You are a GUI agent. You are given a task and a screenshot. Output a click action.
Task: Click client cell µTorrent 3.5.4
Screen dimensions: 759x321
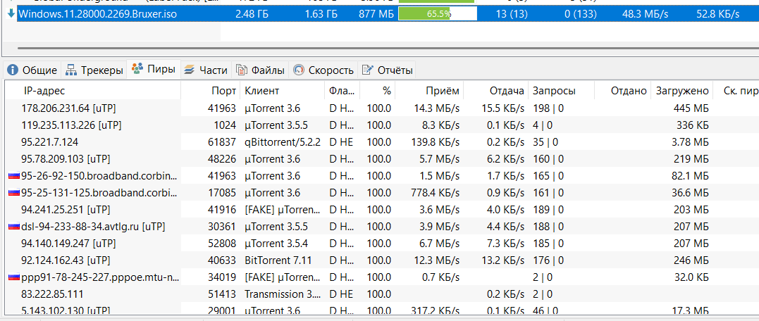(x=276, y=244)
